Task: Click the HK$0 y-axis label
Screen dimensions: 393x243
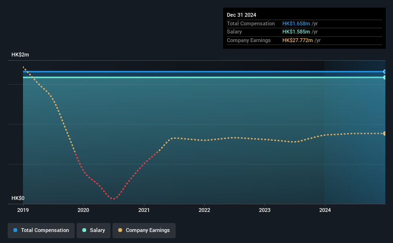Action: tap(18, 198)
